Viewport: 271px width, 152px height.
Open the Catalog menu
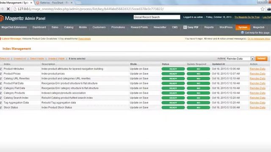(69, 27)
